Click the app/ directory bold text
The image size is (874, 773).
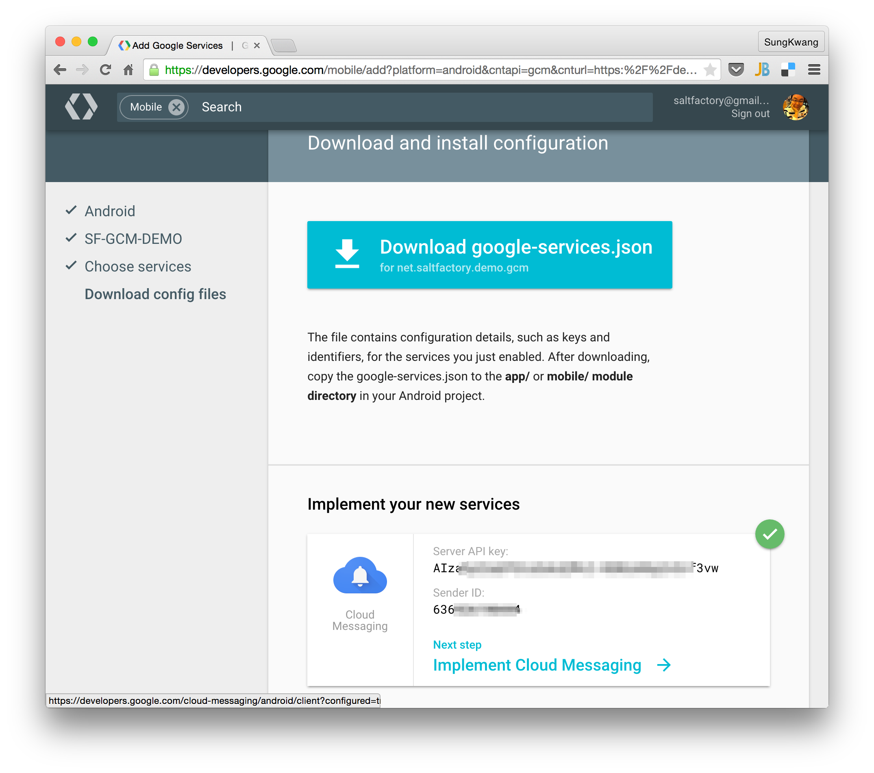[x=517, y=376]
